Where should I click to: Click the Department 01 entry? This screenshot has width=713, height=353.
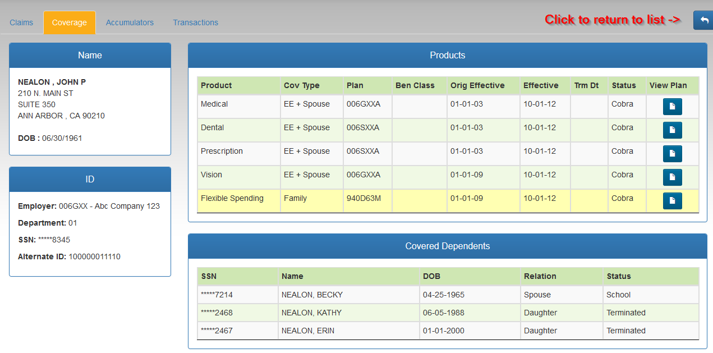coord(48,223)
